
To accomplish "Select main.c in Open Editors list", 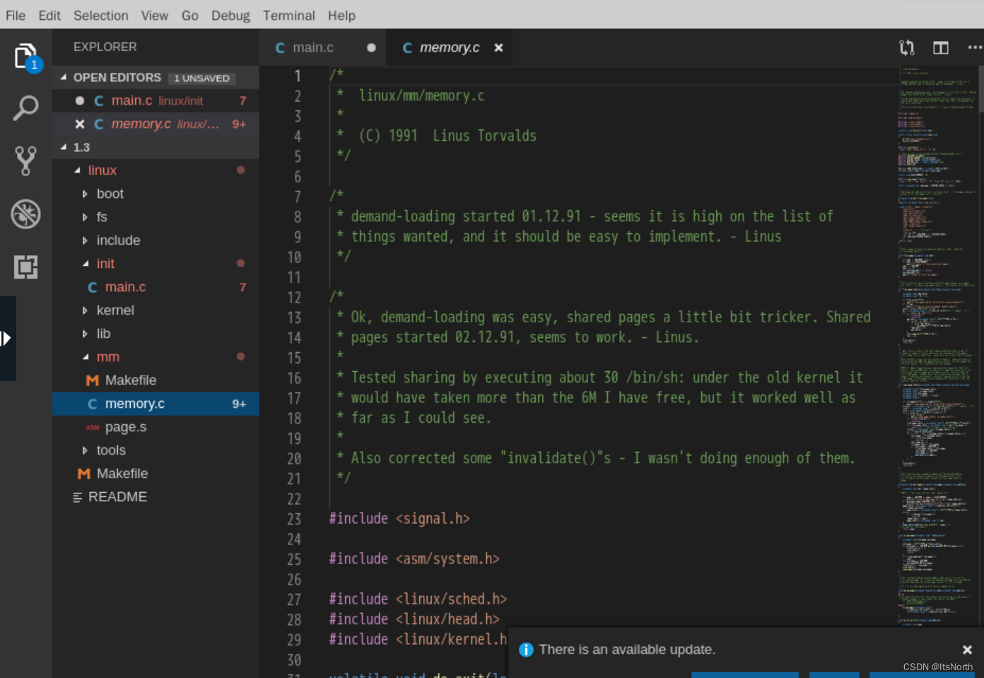I will tap(156, 101).
